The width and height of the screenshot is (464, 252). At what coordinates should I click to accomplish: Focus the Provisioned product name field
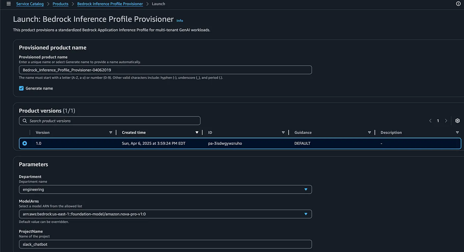(165, 70)
